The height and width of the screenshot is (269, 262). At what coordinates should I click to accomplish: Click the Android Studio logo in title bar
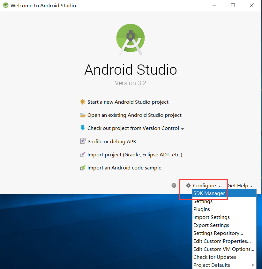pos(5,5)
